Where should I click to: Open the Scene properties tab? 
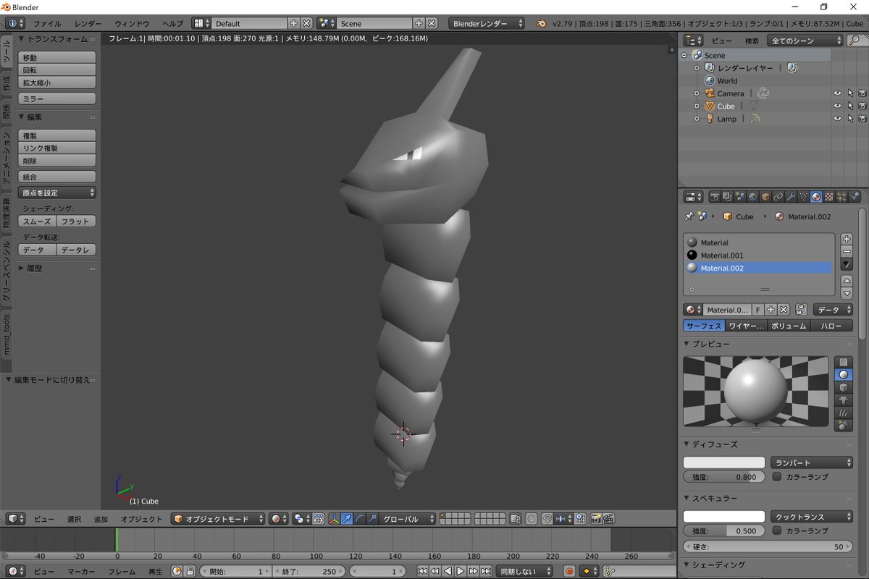(x=739, y=197)
